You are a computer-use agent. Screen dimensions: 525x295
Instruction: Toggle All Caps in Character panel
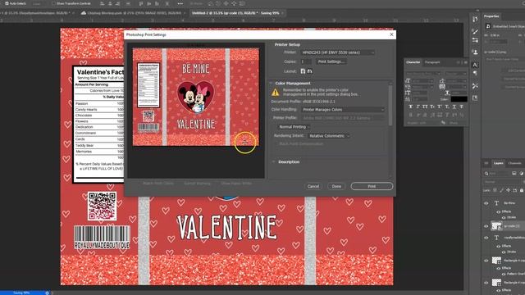425,107
